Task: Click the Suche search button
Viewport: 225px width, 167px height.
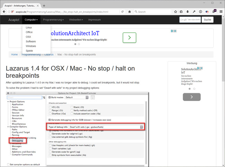Action: (207, 20)
